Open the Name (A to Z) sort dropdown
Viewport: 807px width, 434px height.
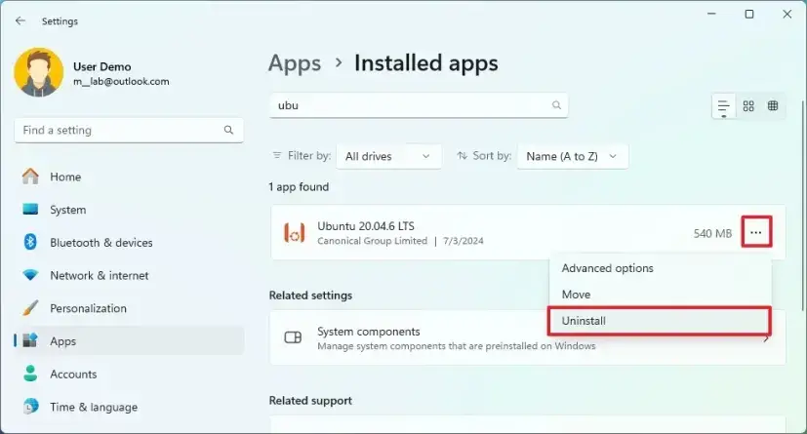click(572, 156)
